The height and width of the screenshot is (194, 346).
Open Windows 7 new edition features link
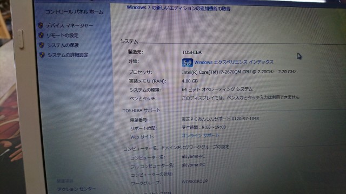click(178, 8)
